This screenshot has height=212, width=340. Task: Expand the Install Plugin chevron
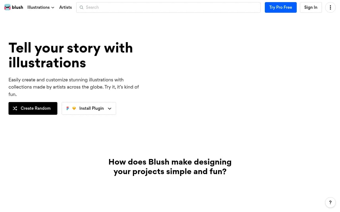(x=109, y=108)
